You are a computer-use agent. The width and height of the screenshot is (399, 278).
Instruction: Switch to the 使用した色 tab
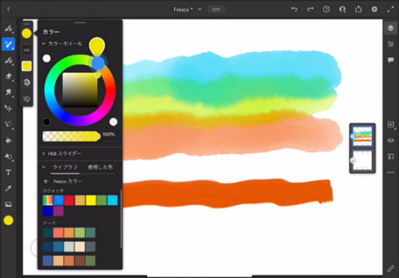coord(100,167)
